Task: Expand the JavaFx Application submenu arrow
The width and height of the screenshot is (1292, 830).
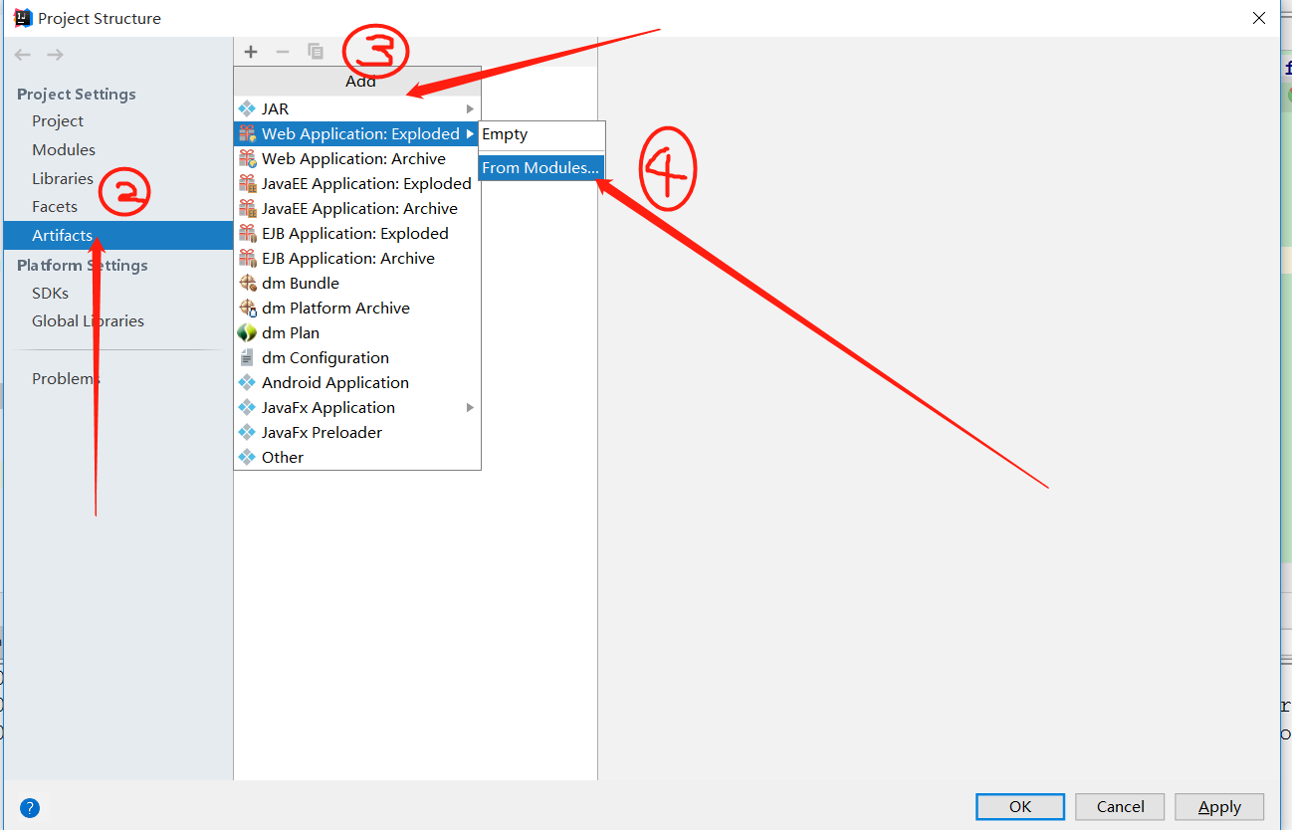Action: (470, 407)
